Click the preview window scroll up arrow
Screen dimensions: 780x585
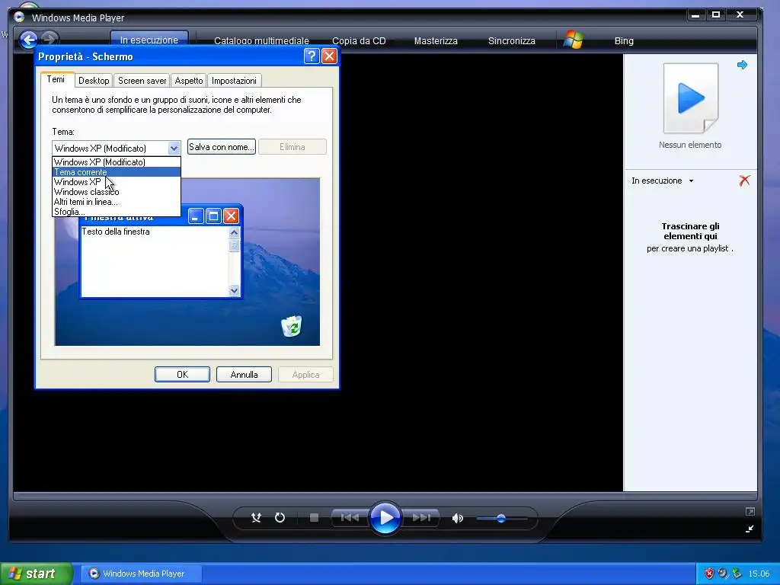(x=235, y=232)
